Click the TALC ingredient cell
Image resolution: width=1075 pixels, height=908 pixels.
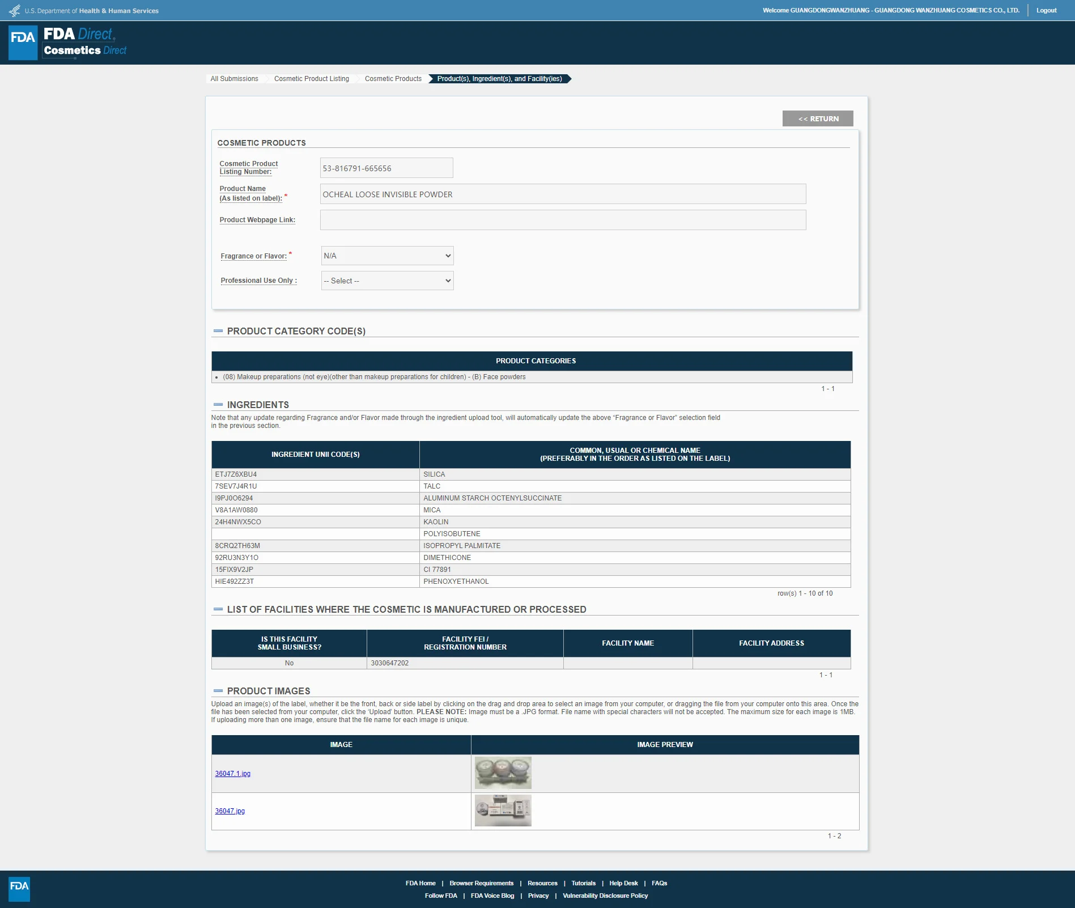[x=635, y=486]
